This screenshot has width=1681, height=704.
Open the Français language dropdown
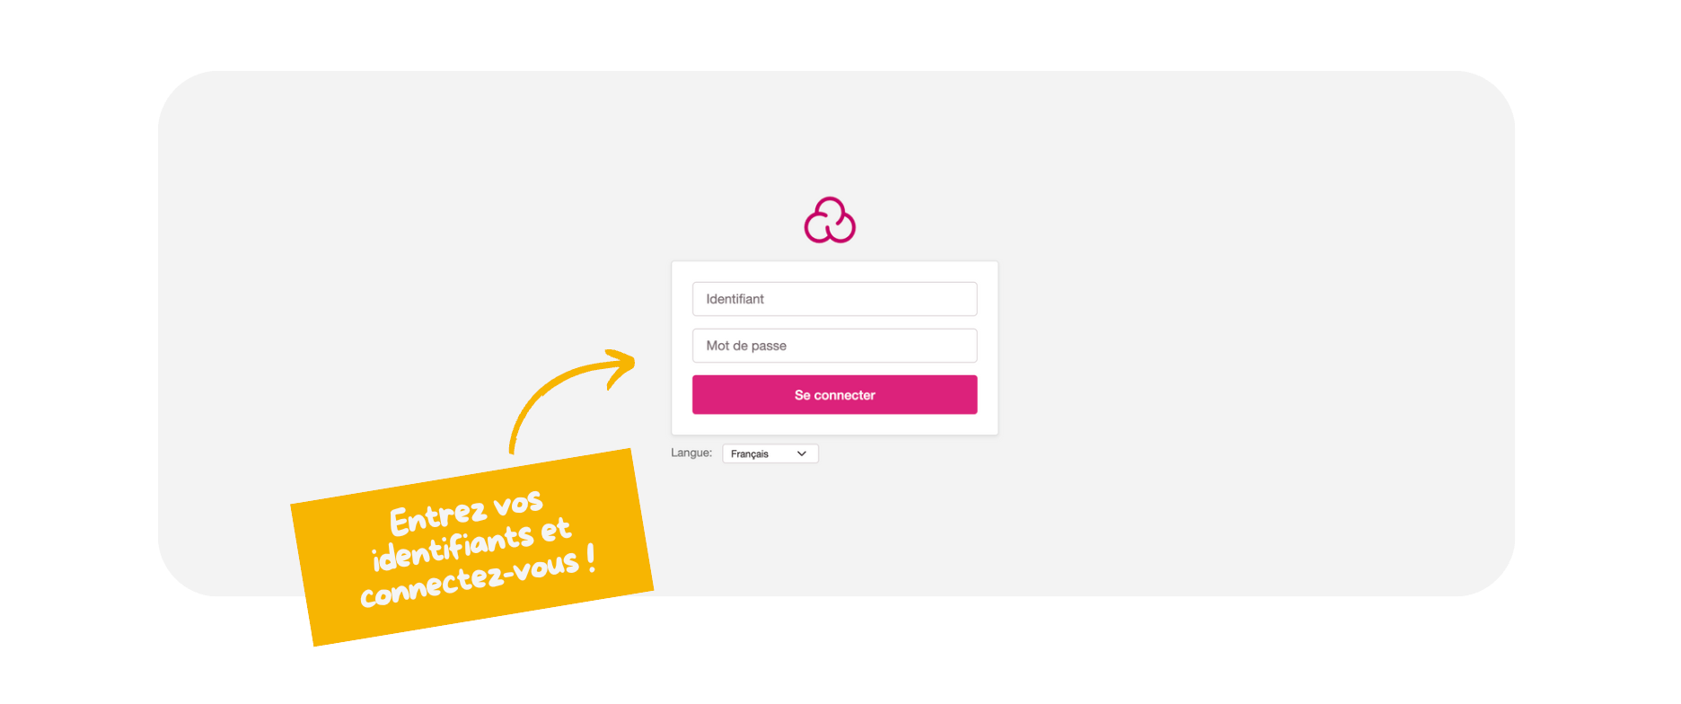[770, 453]
